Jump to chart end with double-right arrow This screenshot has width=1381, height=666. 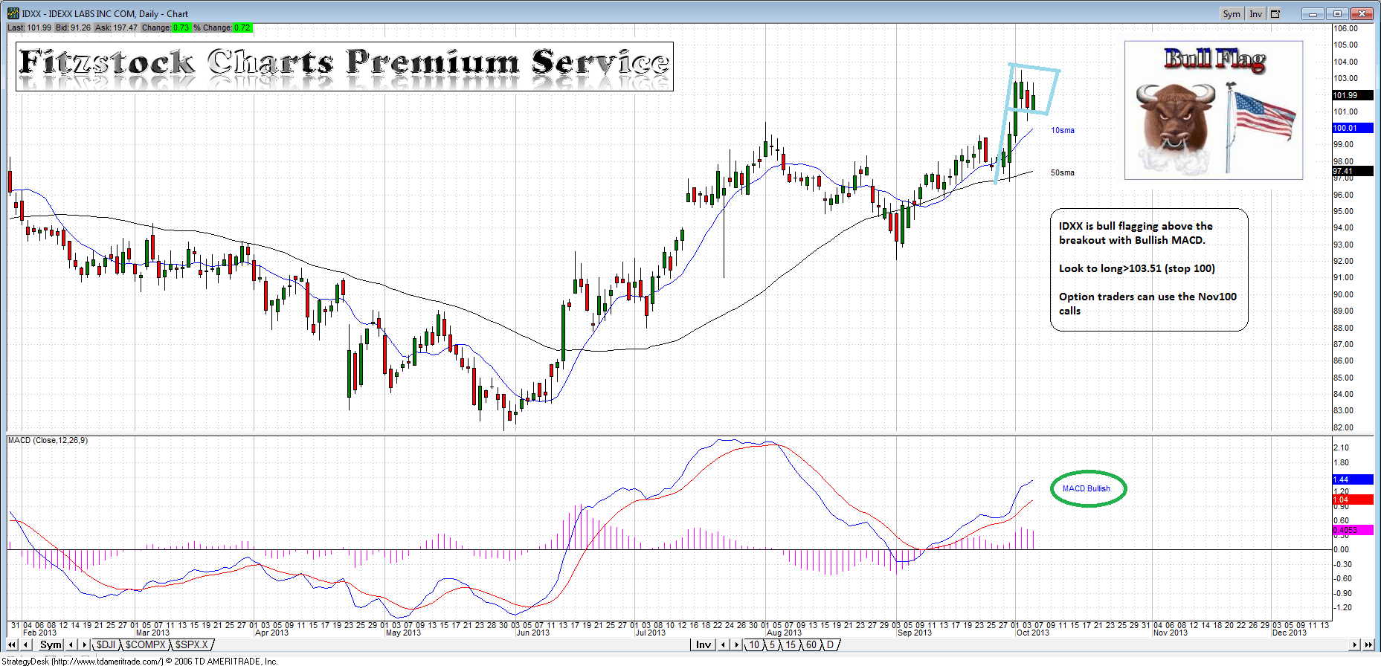[x=1368, y=644]
